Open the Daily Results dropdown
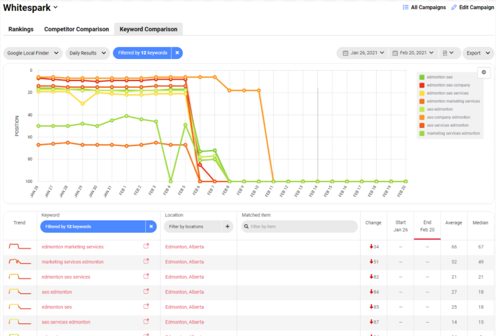This screenshot has width=496, height=336. point(88,53)
